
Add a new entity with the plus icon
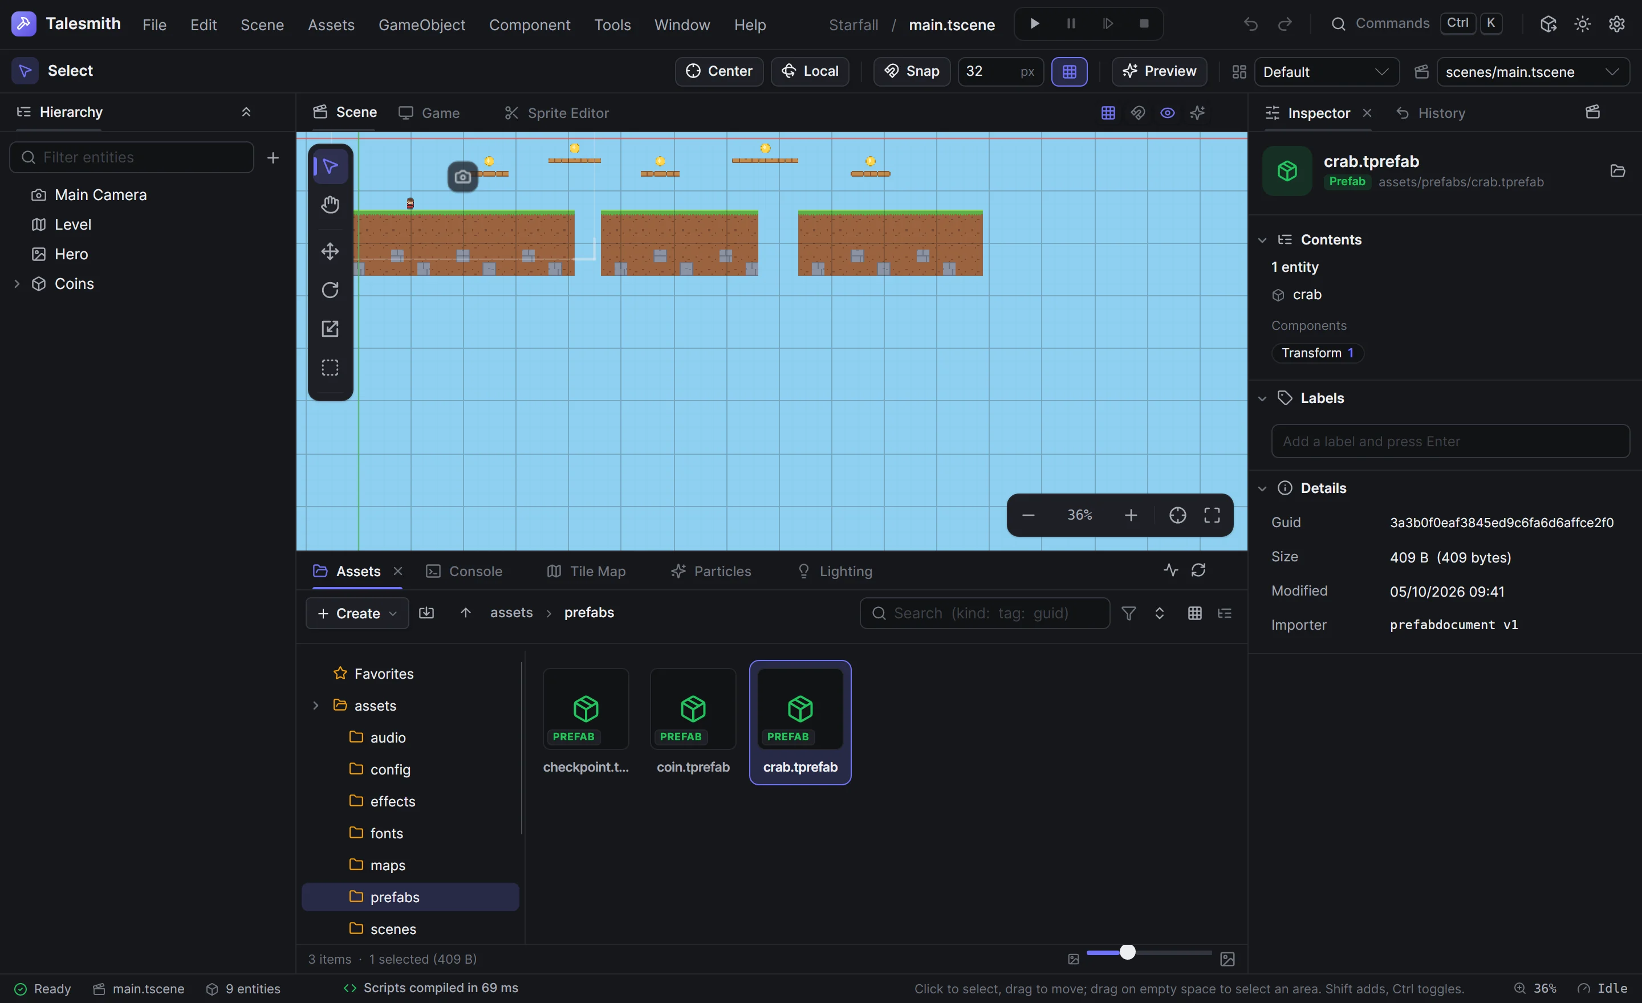point(273,157)
